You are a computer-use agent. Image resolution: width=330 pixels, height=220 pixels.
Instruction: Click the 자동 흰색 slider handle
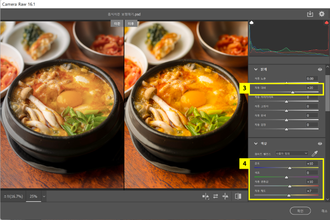[x=286, y=120]
